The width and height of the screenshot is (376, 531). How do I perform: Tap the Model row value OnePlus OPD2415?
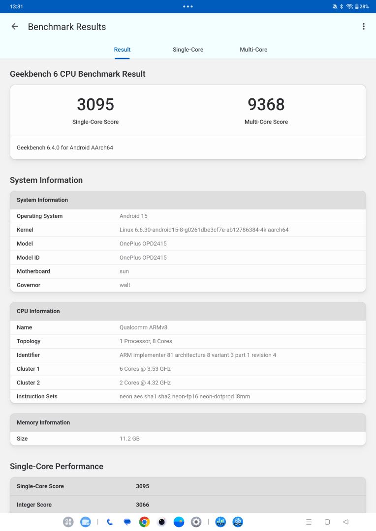click(x=143, y=243)
